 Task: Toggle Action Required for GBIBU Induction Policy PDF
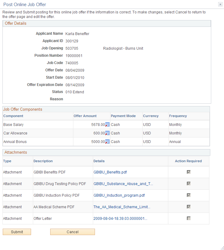[188, 195]
